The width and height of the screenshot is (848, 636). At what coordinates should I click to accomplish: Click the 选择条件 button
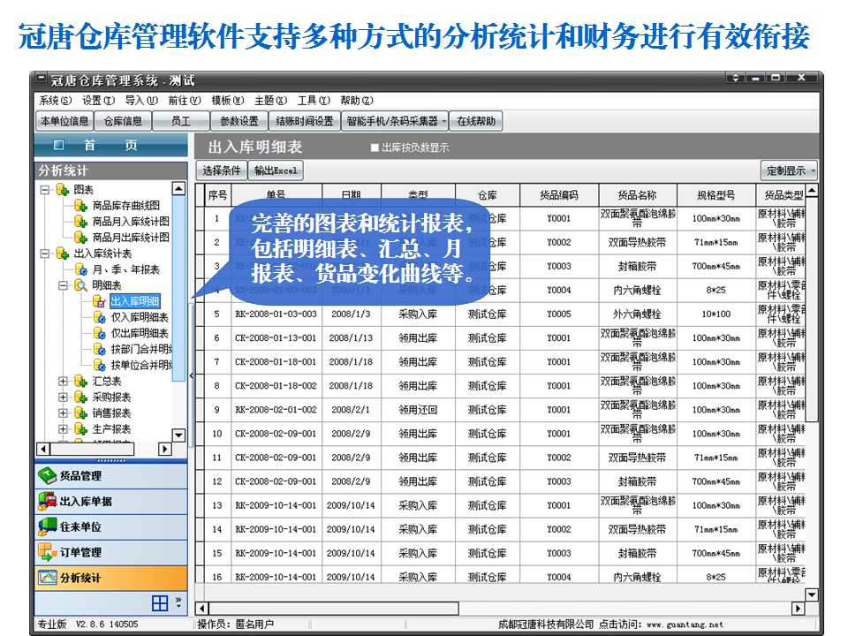click(x=222, y=170)
